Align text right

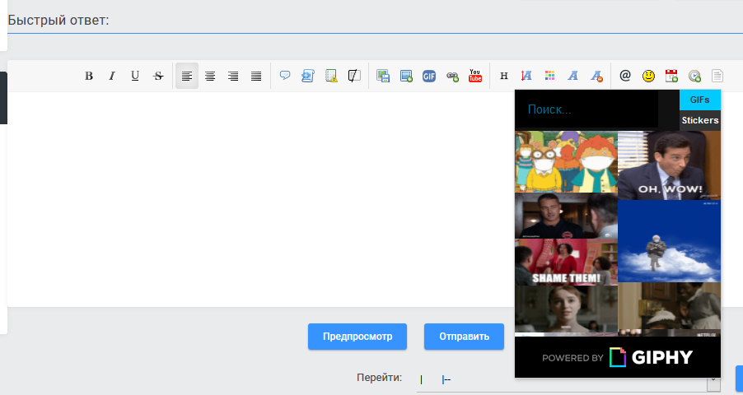[233, 76]
